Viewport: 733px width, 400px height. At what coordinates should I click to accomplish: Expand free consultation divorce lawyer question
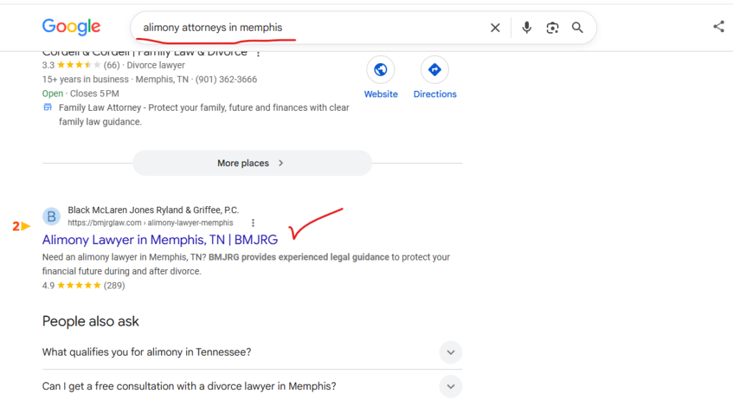coord(252,386)
